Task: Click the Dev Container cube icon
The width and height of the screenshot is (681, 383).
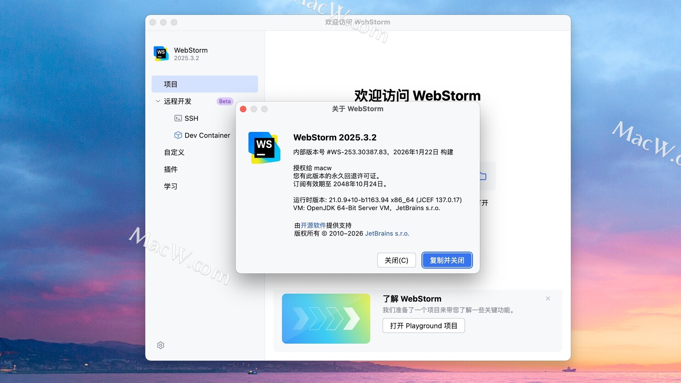Action: click(178, 135)
